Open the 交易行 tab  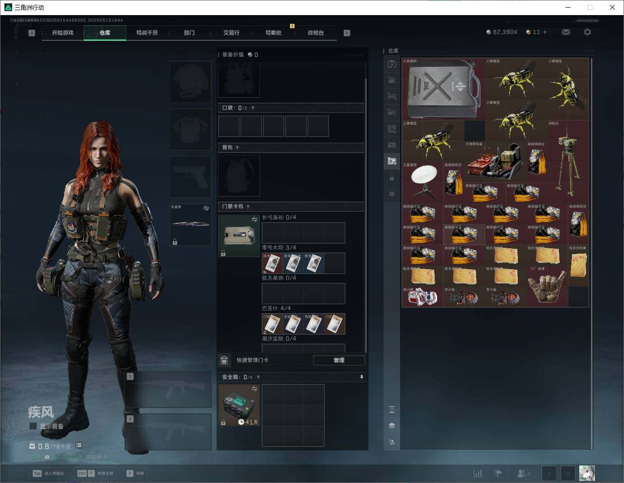231,33
